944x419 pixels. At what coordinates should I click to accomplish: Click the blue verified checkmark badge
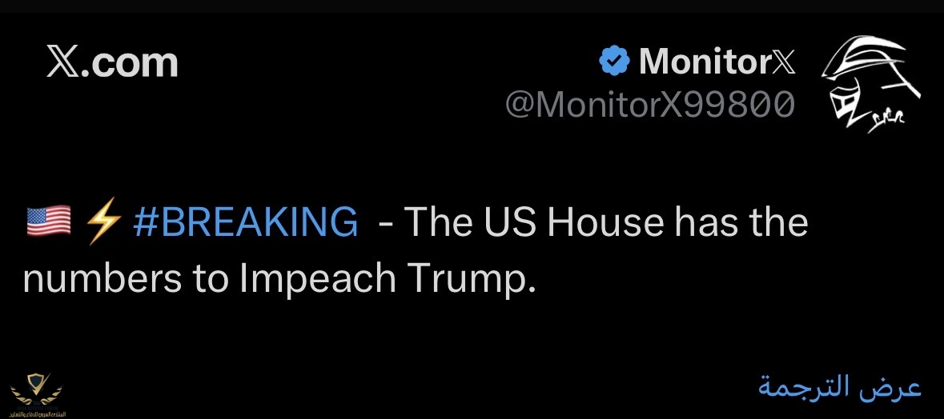point(614,61)
